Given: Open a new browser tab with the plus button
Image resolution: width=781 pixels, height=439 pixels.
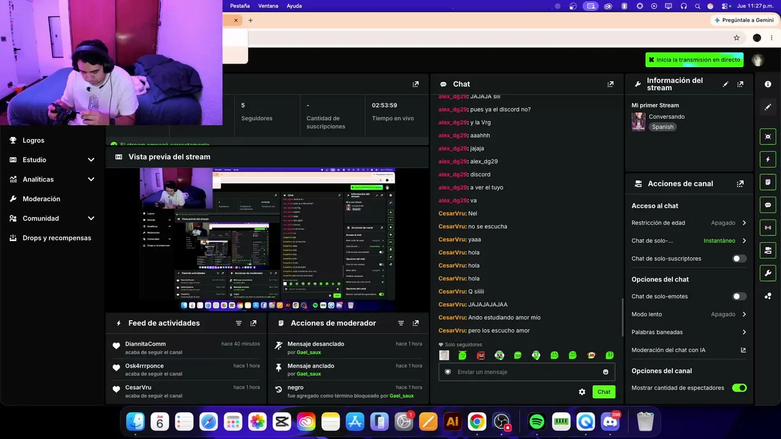Looking at the screenshot, I should [x=250, y=20].
